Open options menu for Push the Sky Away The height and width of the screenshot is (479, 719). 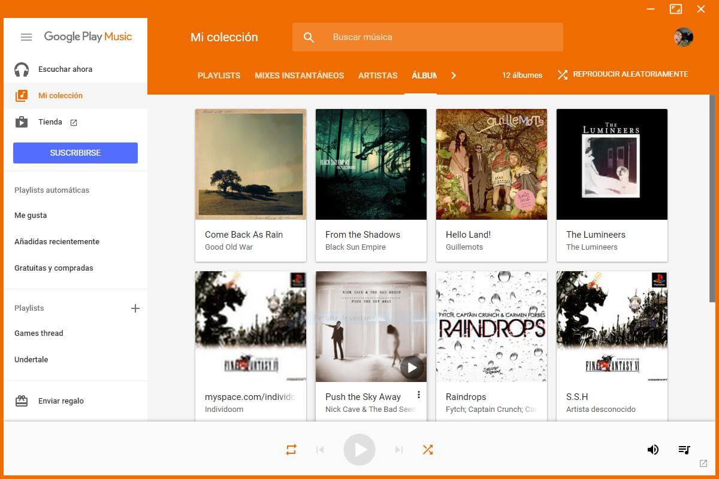pos(419,395)
